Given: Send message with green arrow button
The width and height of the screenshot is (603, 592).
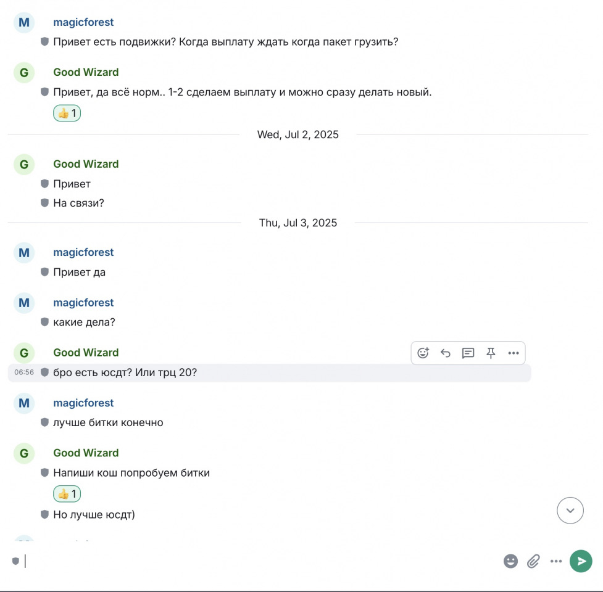Looking at the screenshot, I should coord(581,561).
